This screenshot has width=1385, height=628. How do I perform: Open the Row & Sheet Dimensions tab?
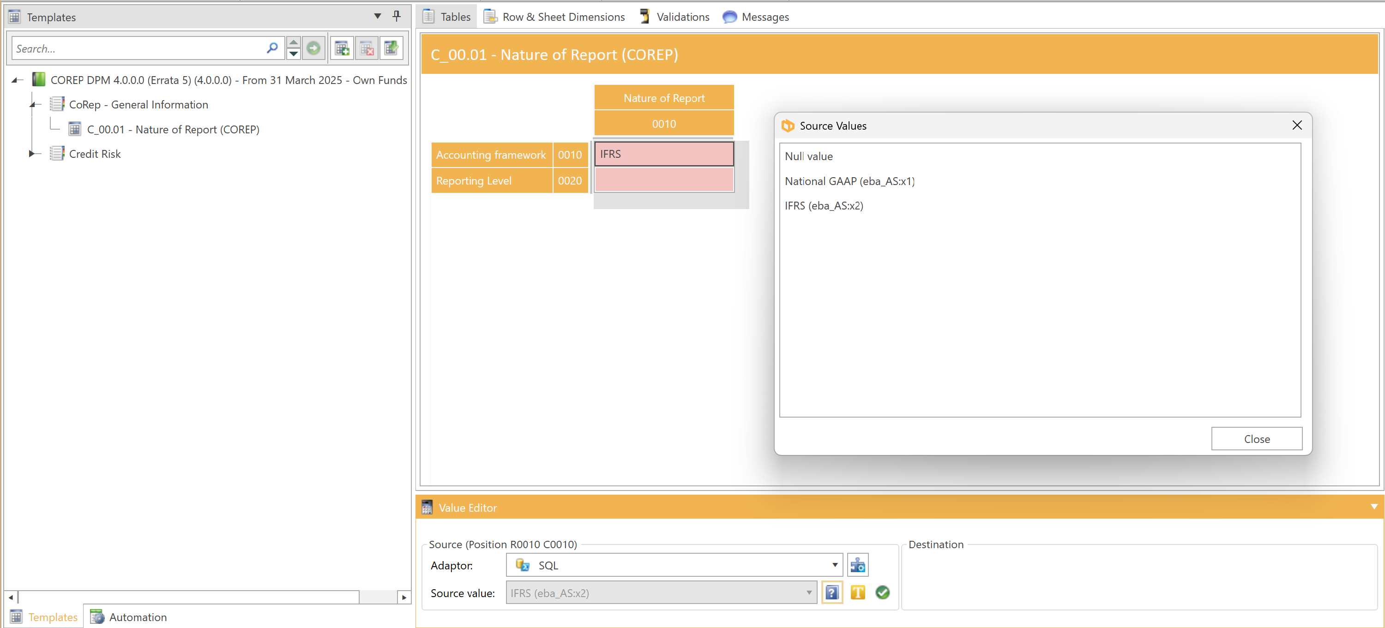click(554, 17)
